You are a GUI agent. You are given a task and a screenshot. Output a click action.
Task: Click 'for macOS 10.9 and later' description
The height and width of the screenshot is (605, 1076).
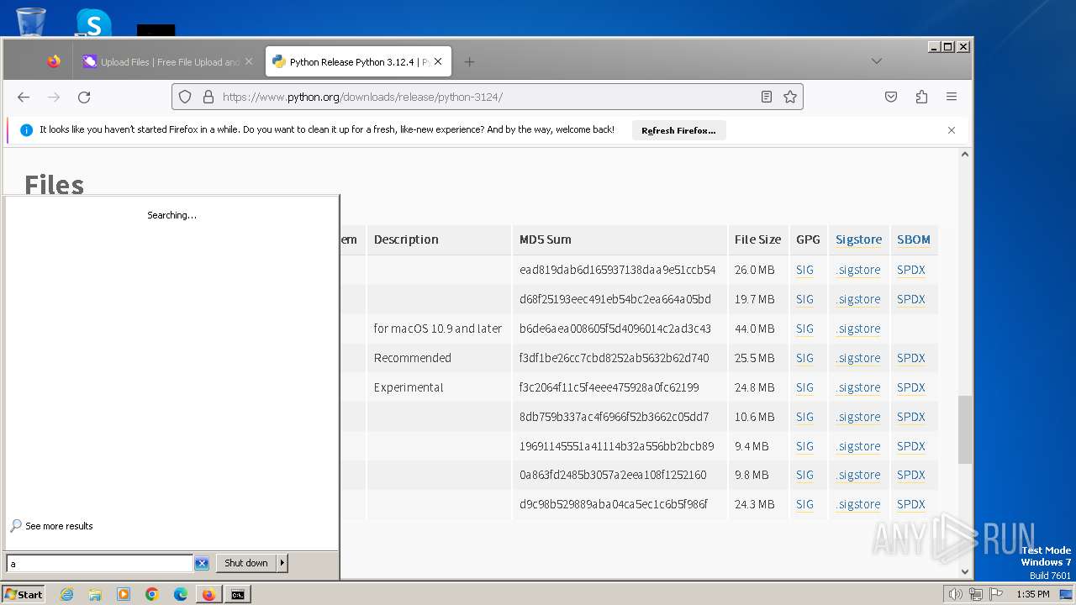[x=438, y=329]
